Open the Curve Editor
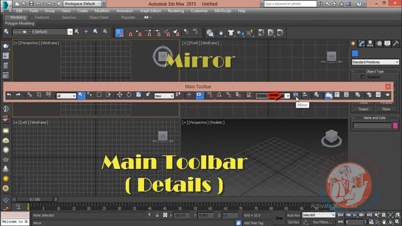The width and height of the screenshot is (402, 226). [x=337, y=95]
